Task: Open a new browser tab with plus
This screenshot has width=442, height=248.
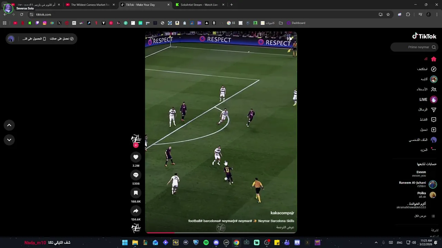Action: [231, 5]
